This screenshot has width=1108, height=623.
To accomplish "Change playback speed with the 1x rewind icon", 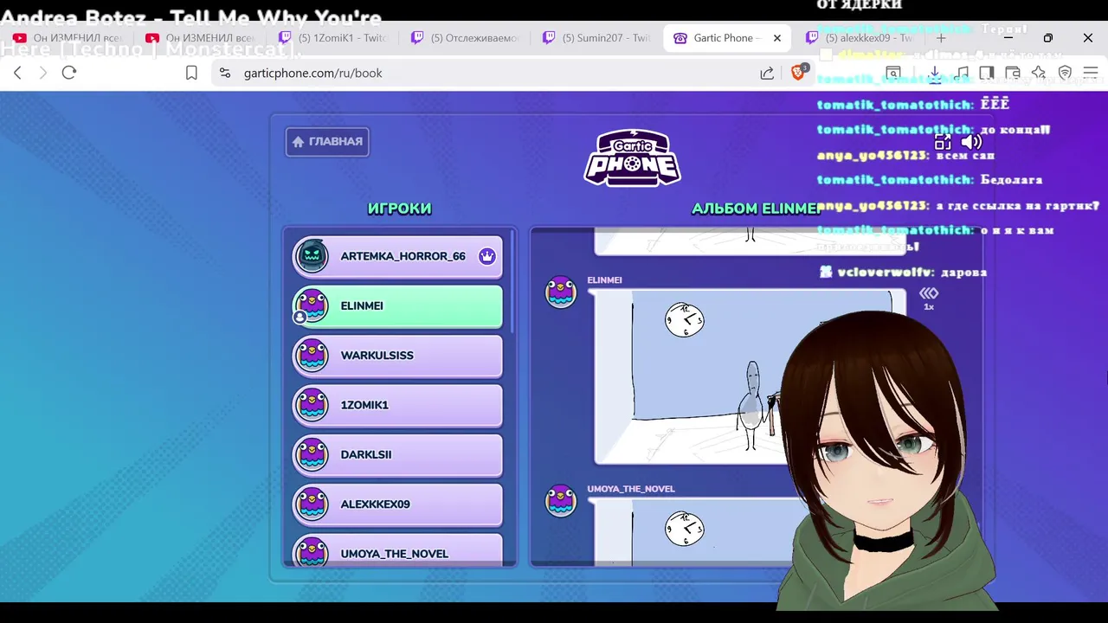I will 929,299.
